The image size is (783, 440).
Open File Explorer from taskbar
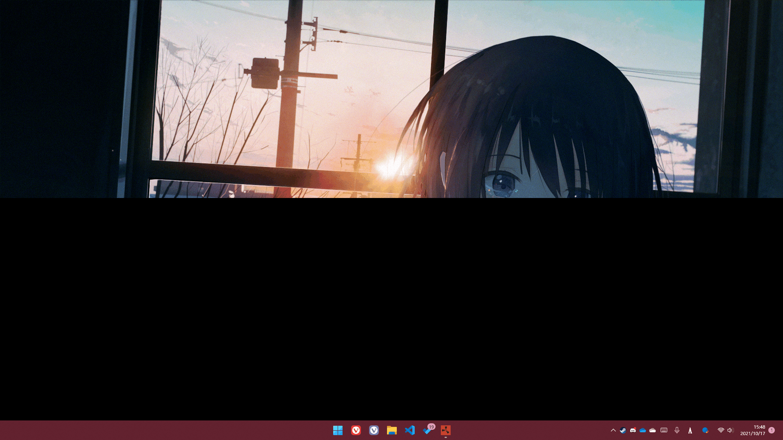[x=392, y=430]
